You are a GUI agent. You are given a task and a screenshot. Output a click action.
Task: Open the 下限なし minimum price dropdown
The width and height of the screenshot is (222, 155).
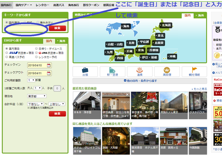36,104
